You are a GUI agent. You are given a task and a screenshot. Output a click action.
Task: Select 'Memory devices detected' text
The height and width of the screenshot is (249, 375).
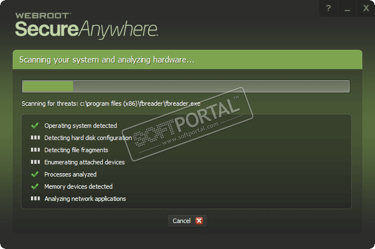[78, 186]
